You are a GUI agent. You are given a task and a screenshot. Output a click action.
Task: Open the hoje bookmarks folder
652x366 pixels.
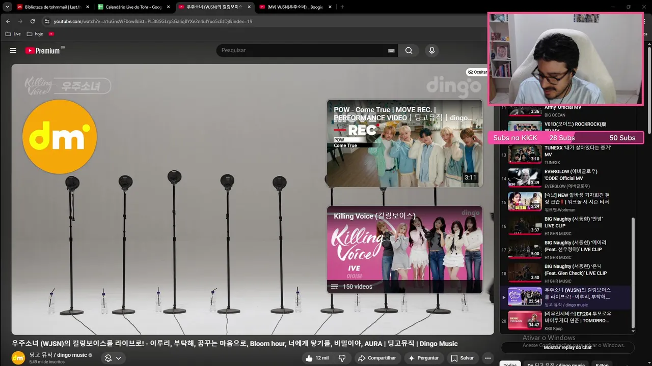(x=35, y=34)
